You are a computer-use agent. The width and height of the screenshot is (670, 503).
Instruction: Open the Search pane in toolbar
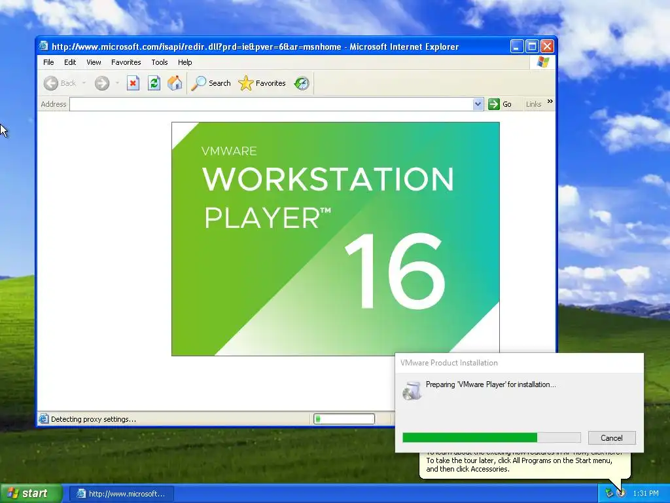pos(211,83)
